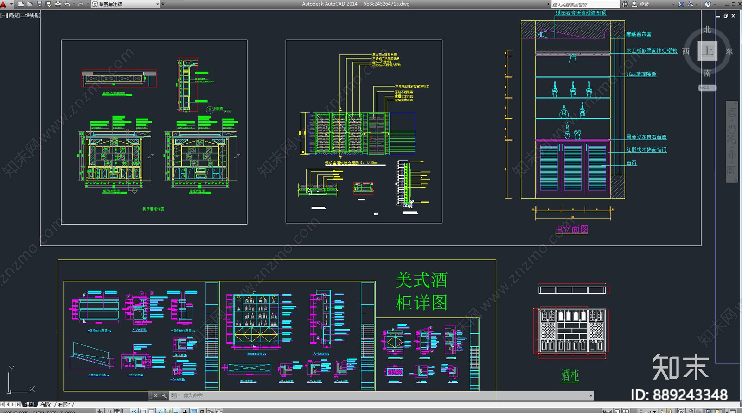Switch to the 布局1 layout tab
The image size is (742, 413).
point(46,404)
